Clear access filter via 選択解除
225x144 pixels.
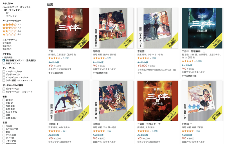(8, 58)
